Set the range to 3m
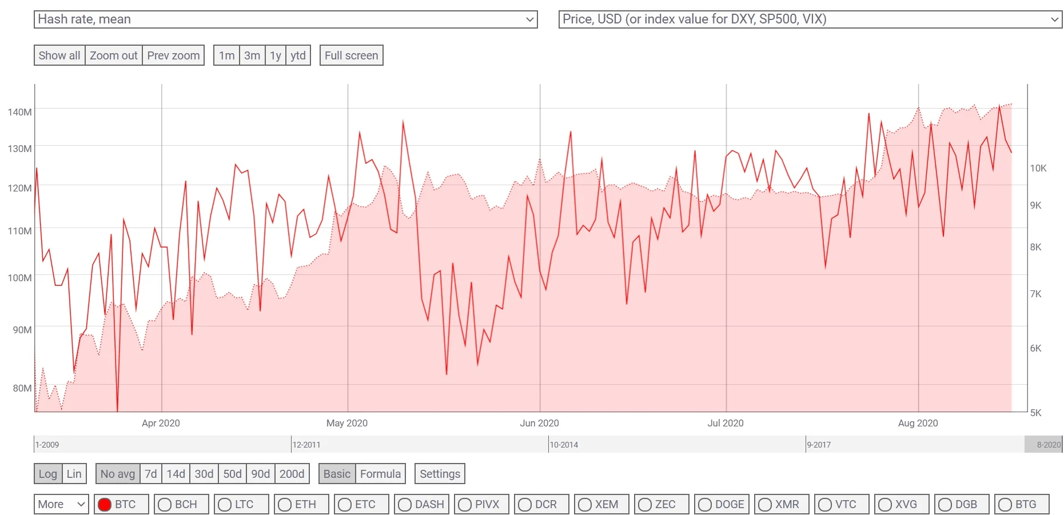This screenshot has height=515, width=1064. tap(252, 55)
